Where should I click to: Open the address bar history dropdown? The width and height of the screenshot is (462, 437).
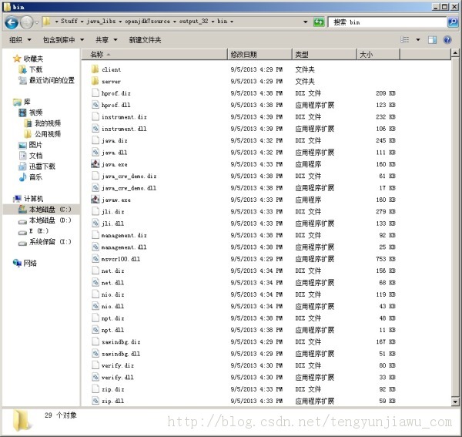click(305, 22)
